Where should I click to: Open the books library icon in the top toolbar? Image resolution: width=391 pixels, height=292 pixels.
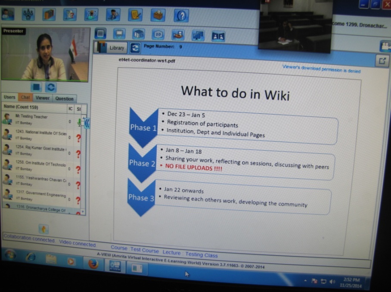tap(49, 15)
